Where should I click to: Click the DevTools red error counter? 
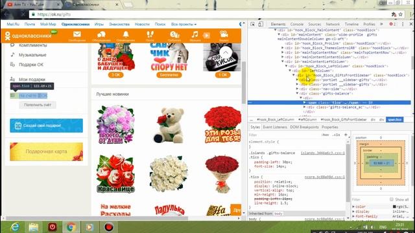click(392, 24)
